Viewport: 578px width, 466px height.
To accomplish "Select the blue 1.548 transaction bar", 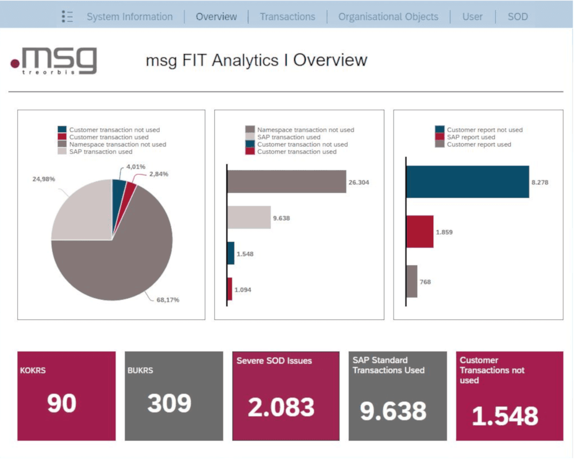I will tap(231, 253).
